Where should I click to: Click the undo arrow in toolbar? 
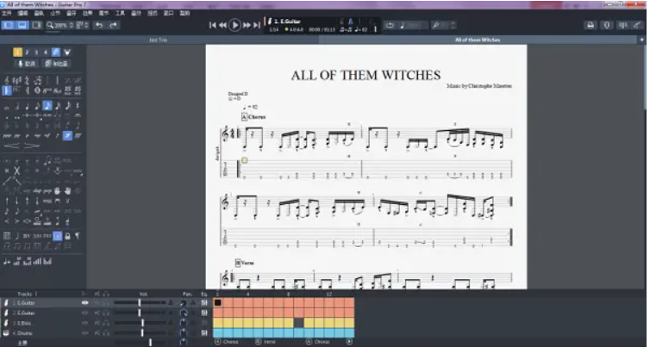coord(98,26)
